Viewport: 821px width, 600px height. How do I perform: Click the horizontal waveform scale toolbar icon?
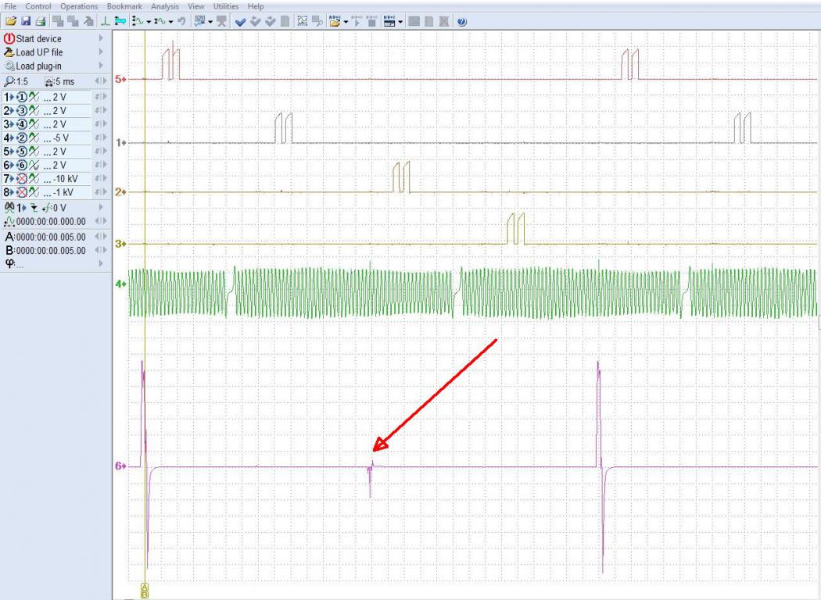click(x=160, y=21)
